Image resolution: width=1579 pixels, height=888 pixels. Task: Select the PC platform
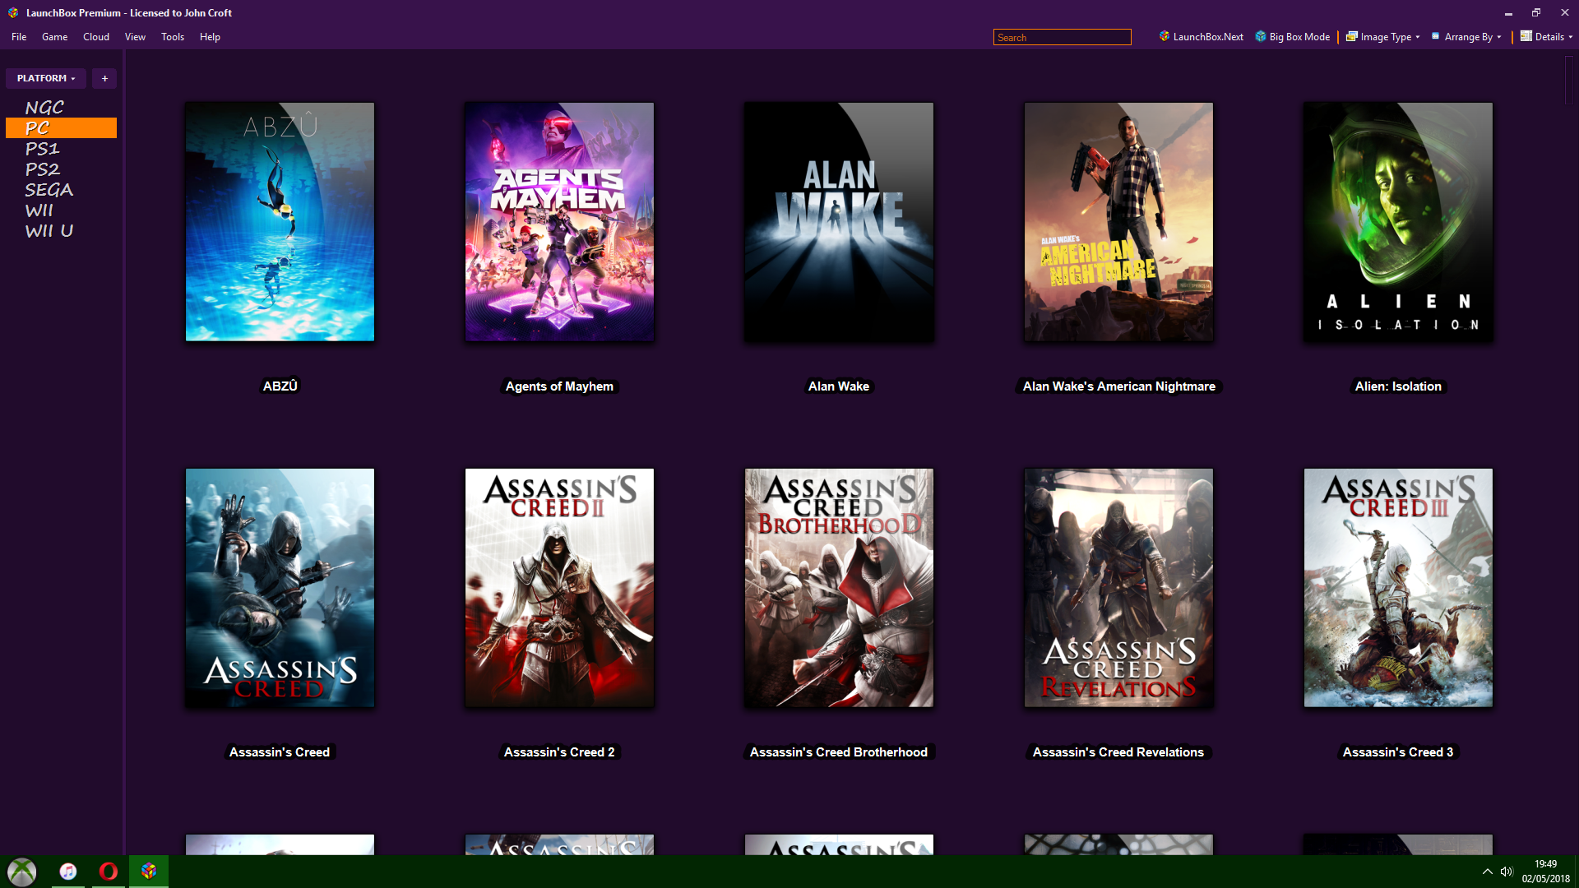61,128
